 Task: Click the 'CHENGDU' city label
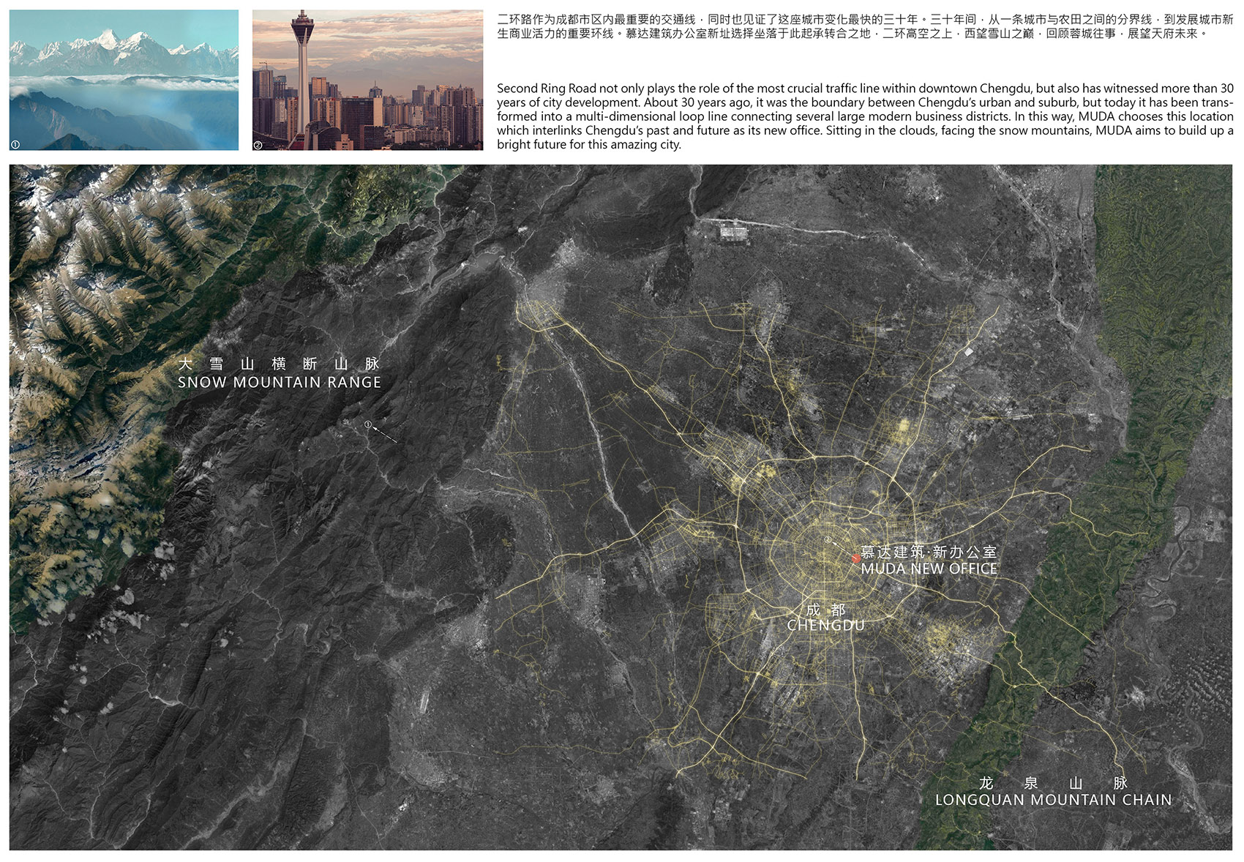pos(825,626)
